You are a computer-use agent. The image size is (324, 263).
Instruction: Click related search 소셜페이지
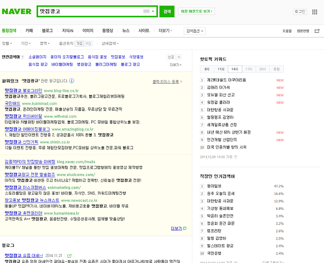click(x=38, y=57)
